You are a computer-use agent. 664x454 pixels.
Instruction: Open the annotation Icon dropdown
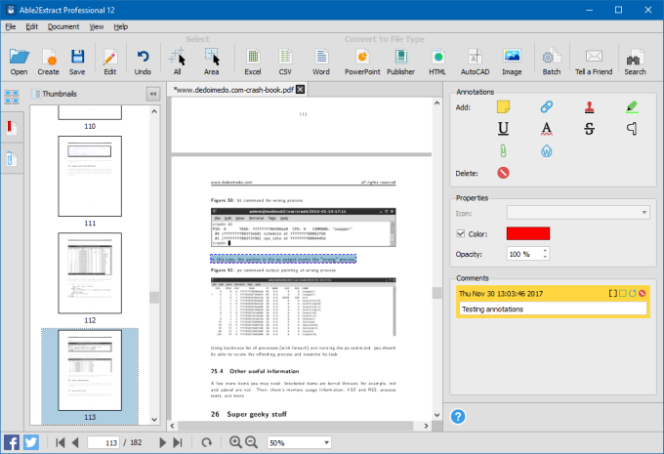click(578, 211)
